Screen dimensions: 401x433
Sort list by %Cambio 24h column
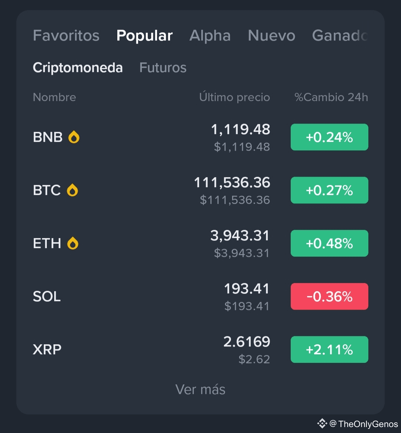[x=331, y=97]
